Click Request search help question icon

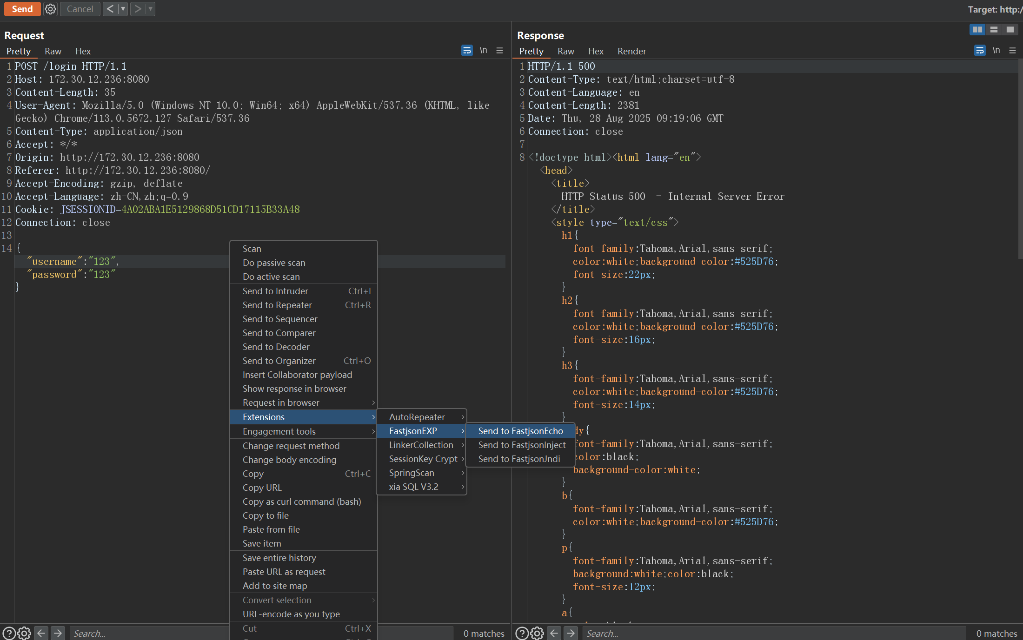(9, 633)
